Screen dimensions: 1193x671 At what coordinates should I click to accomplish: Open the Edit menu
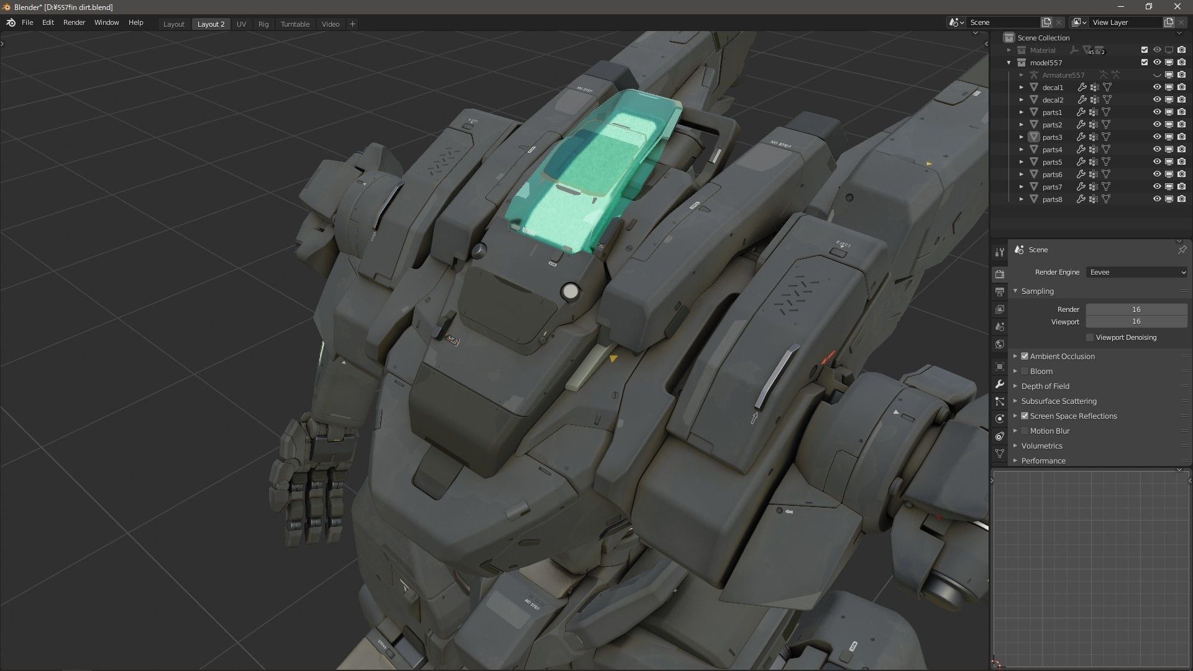click(x=48, y=22)
